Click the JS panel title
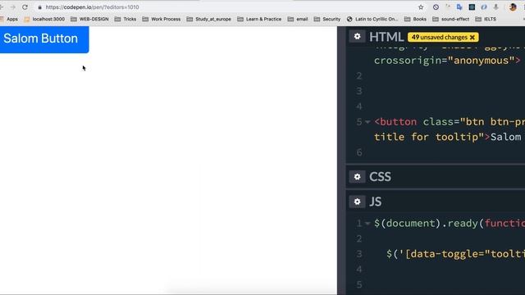525x295 pixels. click(x=376, y=202)
